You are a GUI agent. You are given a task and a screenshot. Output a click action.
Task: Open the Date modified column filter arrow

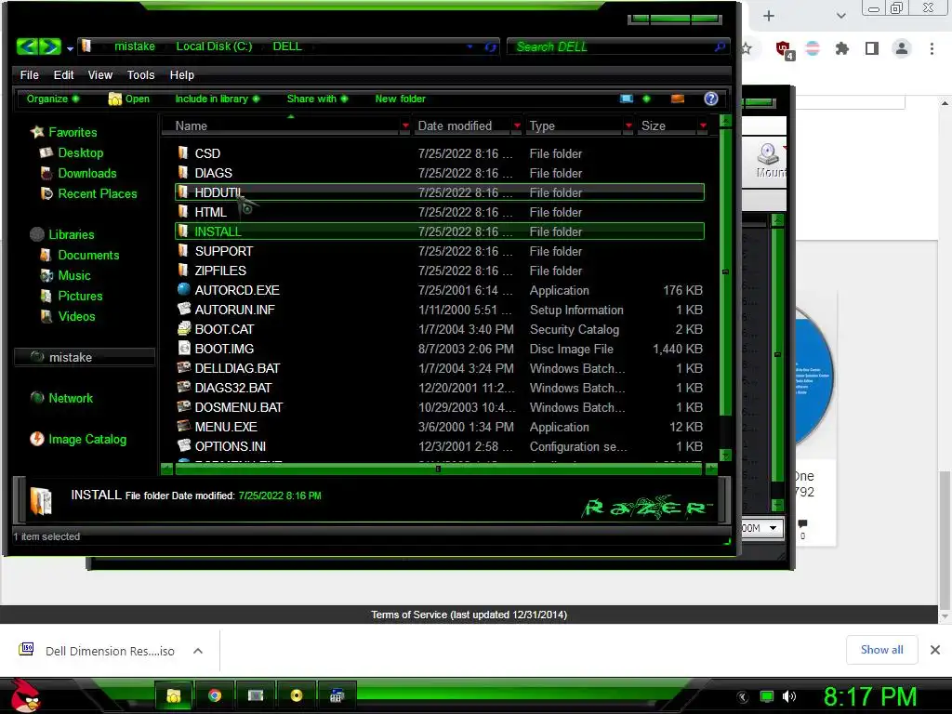tap(517, 126)
